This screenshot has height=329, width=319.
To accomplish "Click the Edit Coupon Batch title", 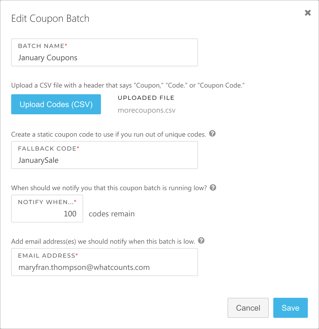I will tap(50, 19).
